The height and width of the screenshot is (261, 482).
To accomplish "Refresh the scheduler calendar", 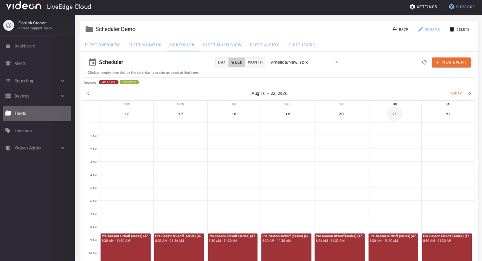I will 424,62.
